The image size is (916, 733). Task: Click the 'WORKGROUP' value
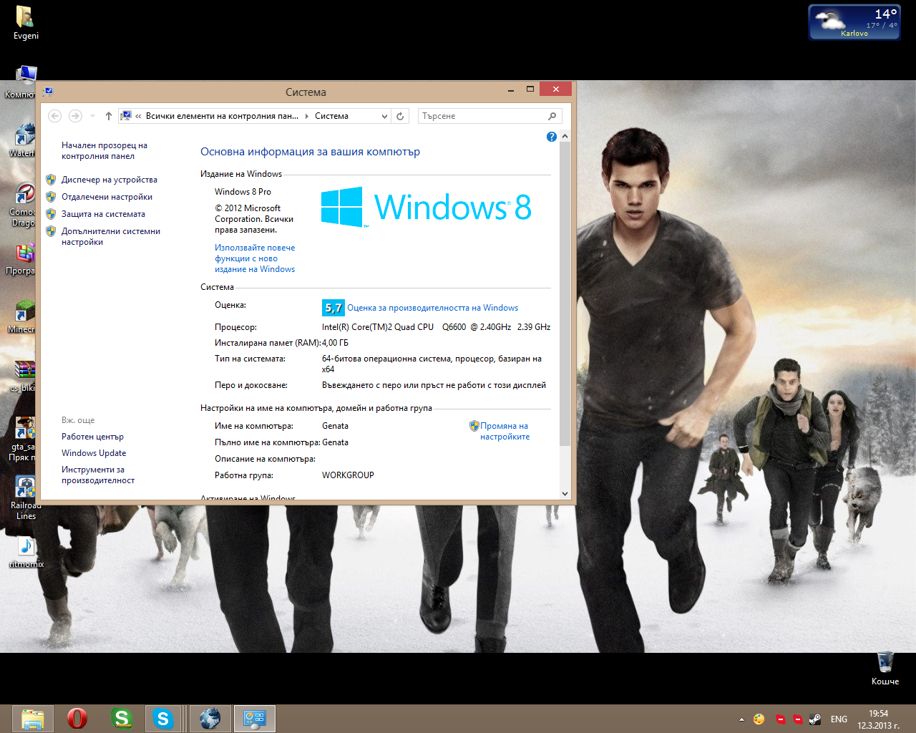coord(348,475)
